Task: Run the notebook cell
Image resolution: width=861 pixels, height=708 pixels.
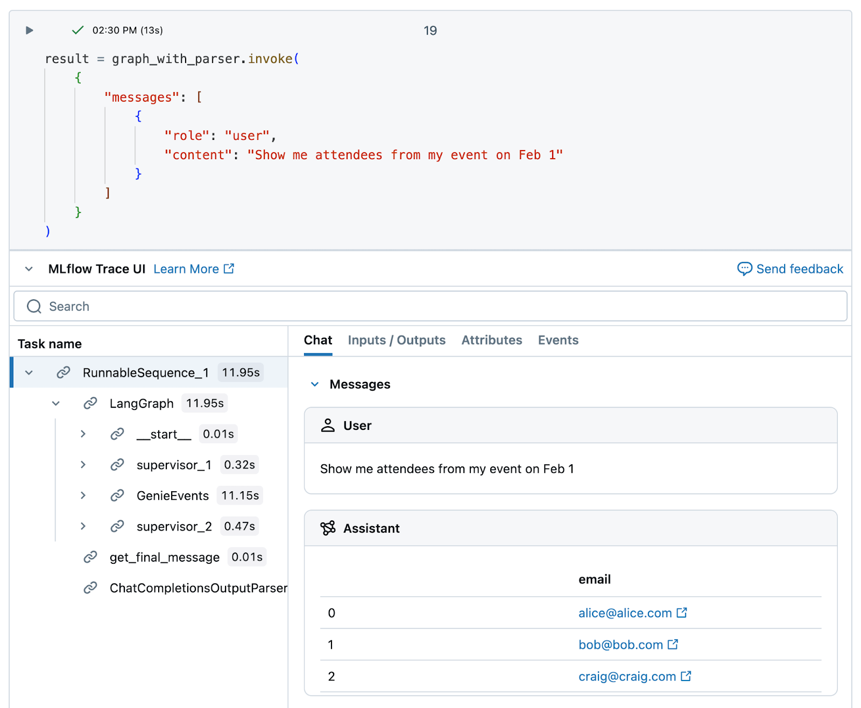Action: [x=28, y=31]
